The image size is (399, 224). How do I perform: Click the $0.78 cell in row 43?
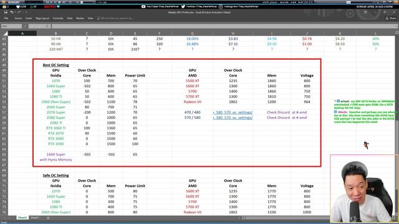click(307, 39)
